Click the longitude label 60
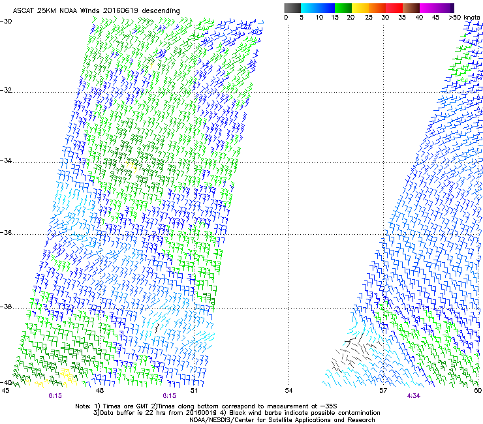This screenshot has width=483, height=424. [x=478, y=391]
